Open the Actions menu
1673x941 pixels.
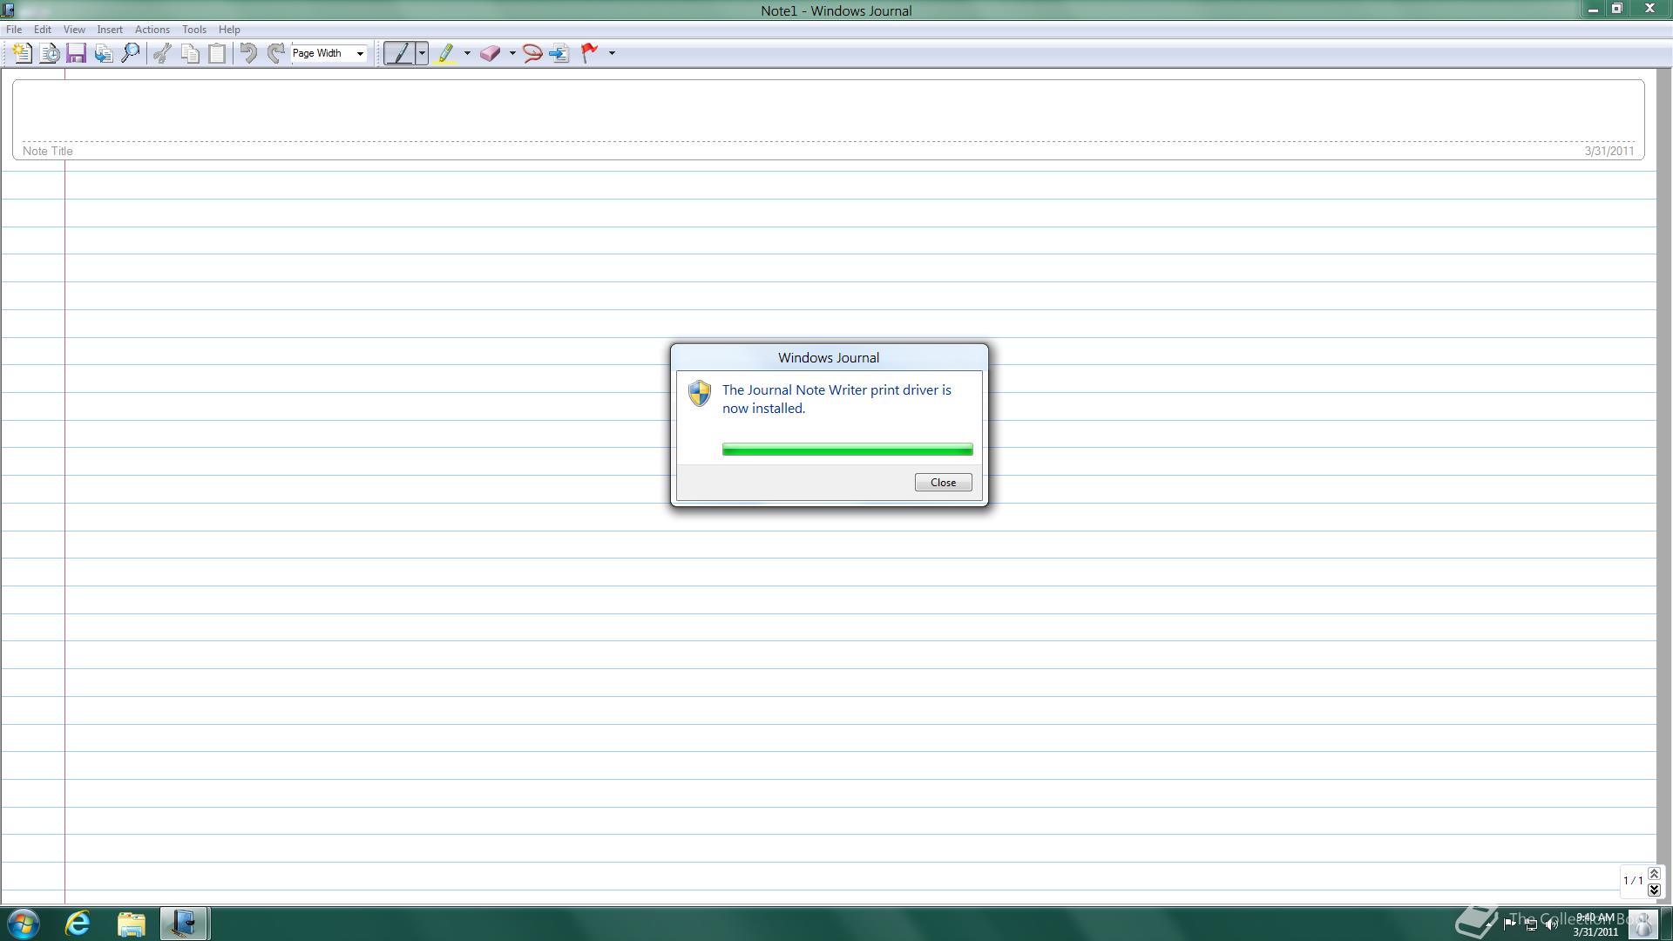[x=152, y=30]
